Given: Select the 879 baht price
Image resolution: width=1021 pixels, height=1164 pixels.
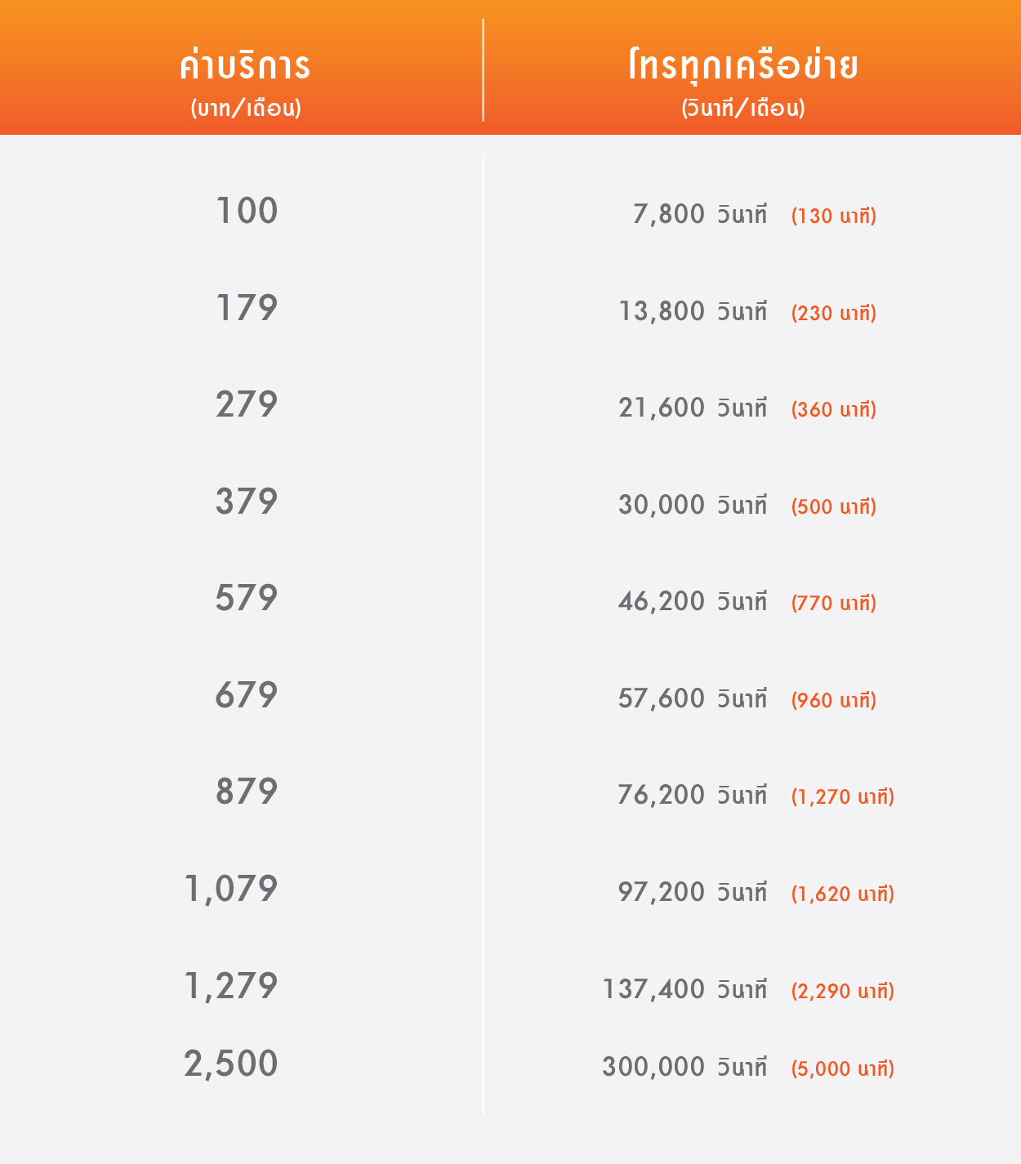Looking at the screenshot, I should [247, 792].
